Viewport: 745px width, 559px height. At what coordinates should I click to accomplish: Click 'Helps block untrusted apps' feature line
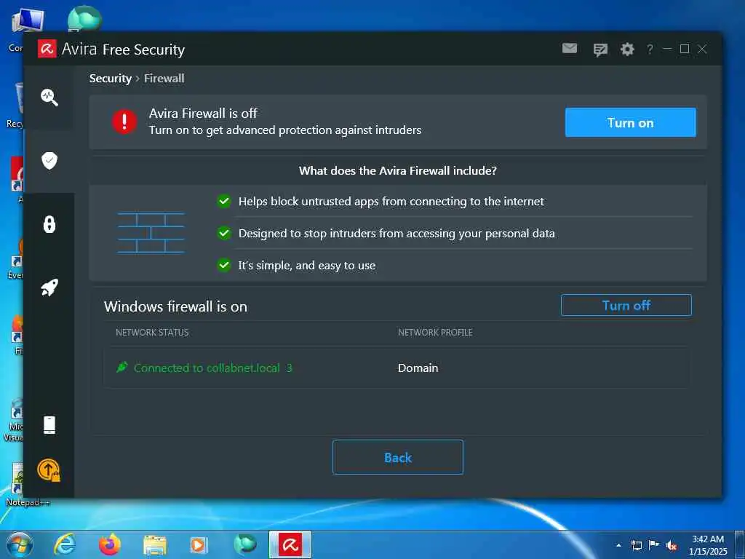(391, 202)
